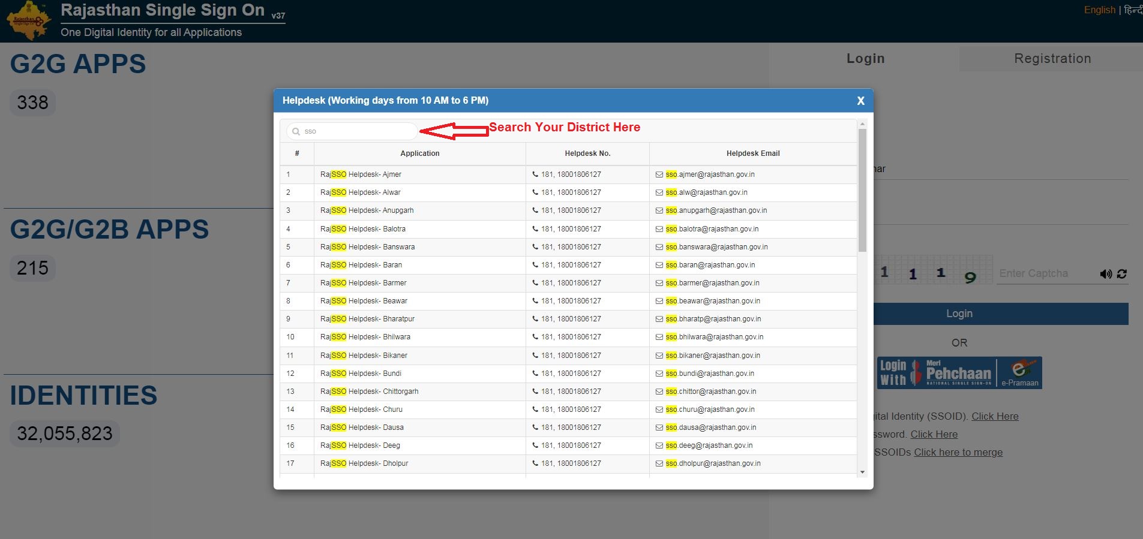Click the Helpdesk No. column header
Image resolution: width=1143 pixels, height=539 pixels.
click(x=587, y=153)
